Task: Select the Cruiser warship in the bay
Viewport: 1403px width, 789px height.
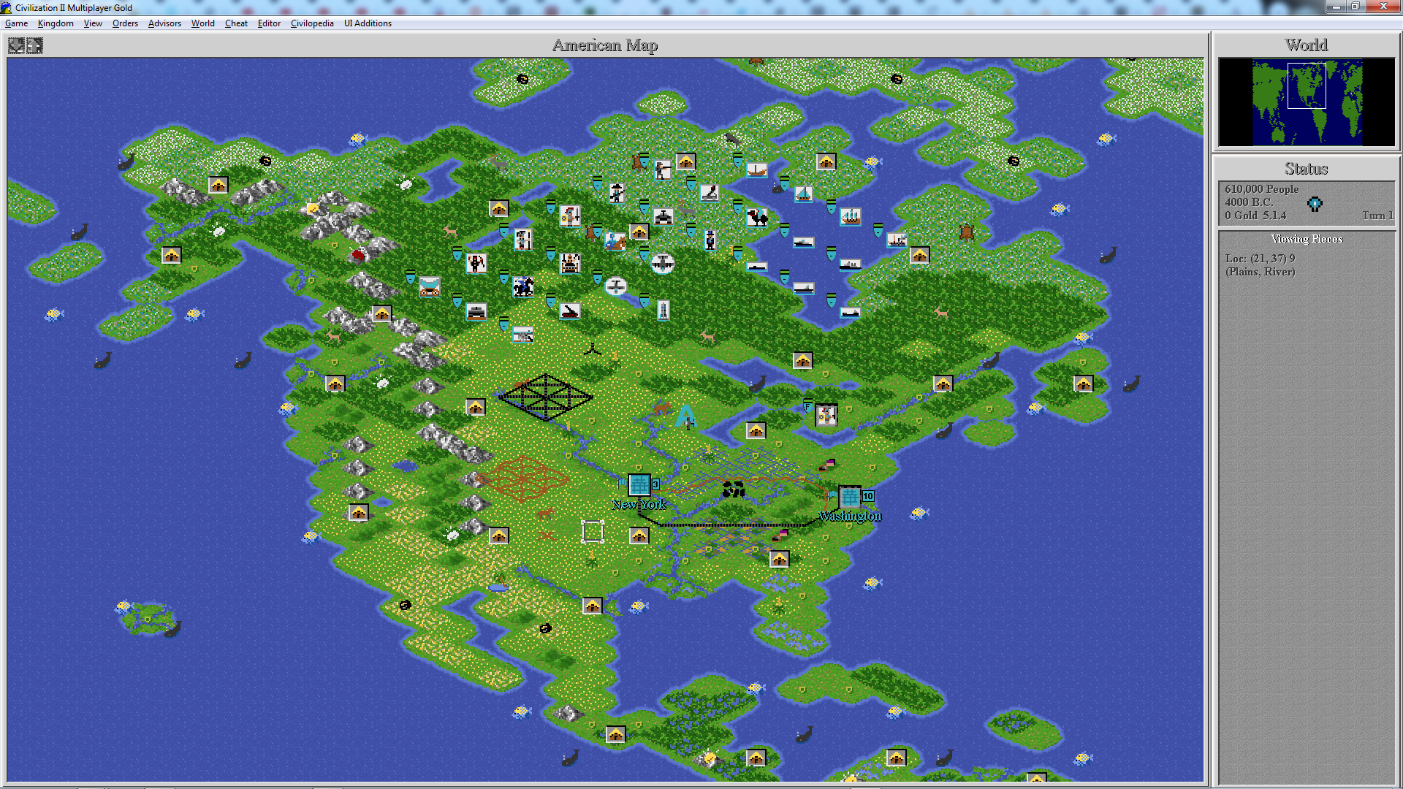Action: (803, 288)
